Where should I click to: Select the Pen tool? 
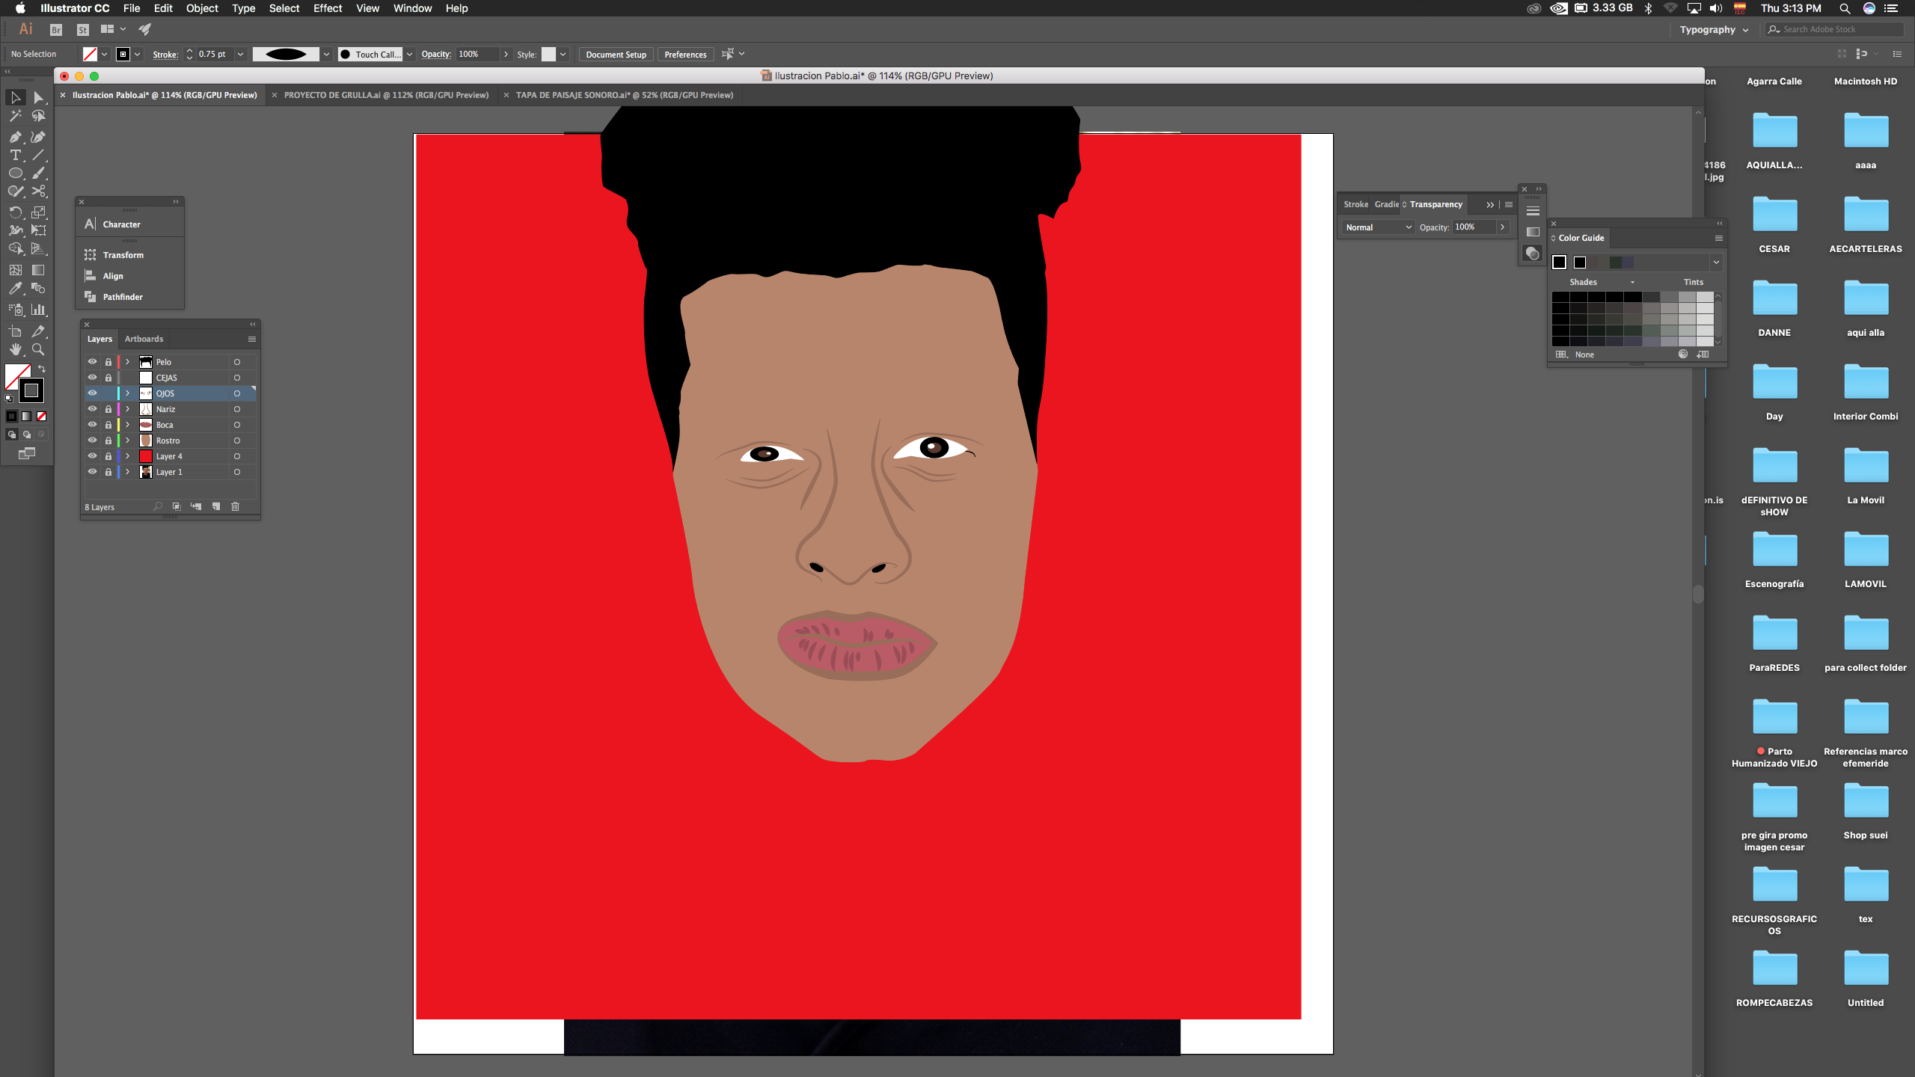click(x=15, y=137)
